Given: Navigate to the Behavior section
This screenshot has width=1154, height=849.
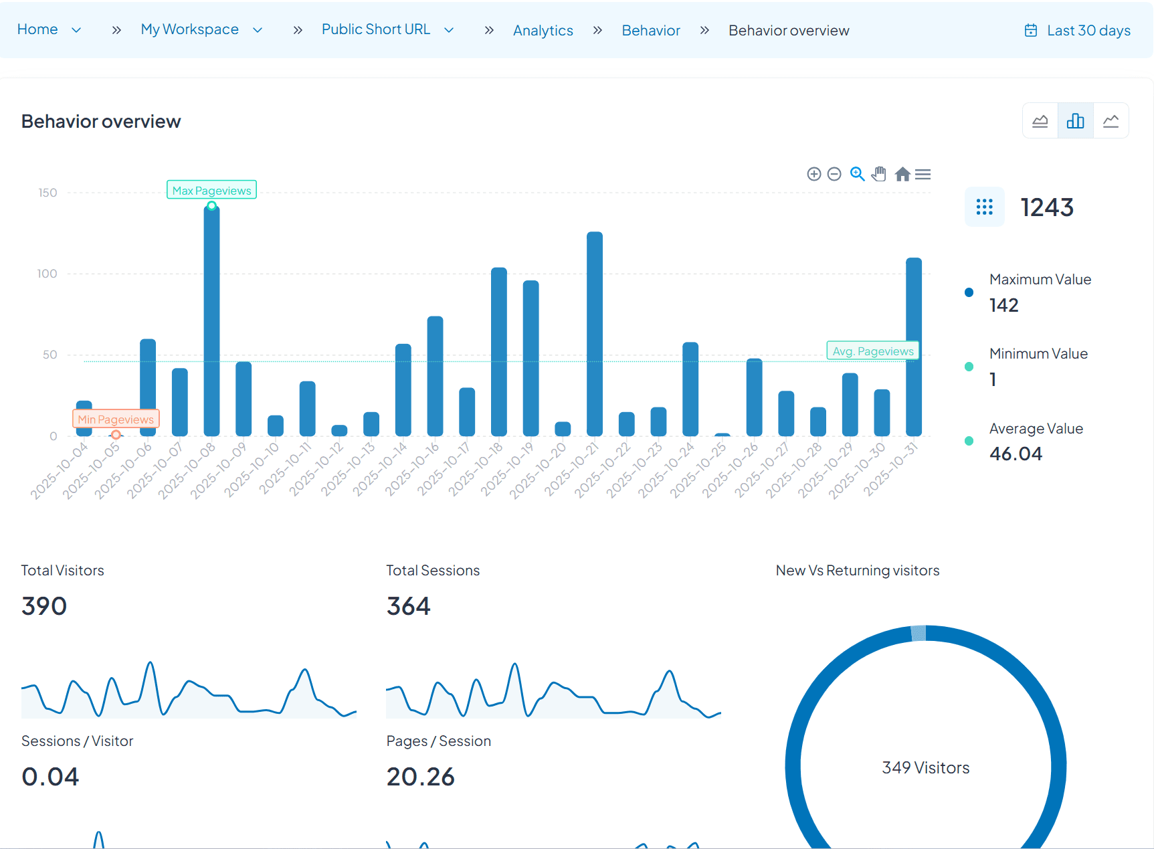Looking at the screenshot, I should tap(650, 30).
